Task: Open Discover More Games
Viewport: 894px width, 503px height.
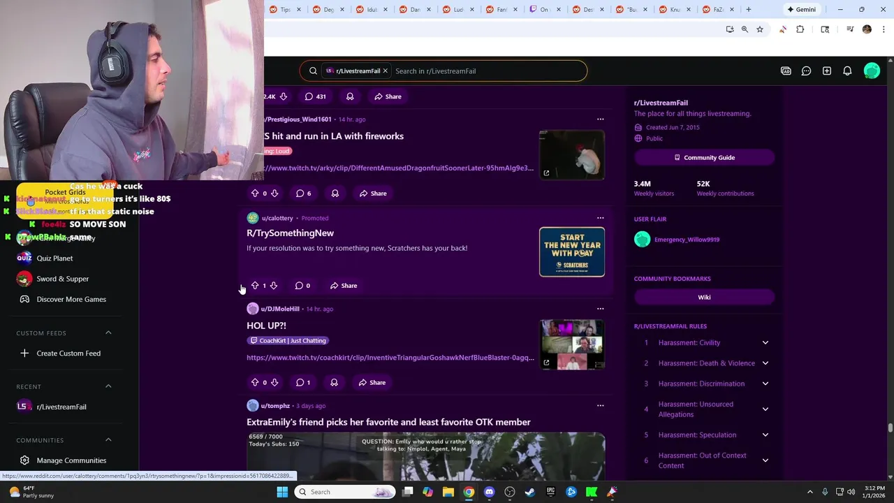Action: [x=71, y=299]
